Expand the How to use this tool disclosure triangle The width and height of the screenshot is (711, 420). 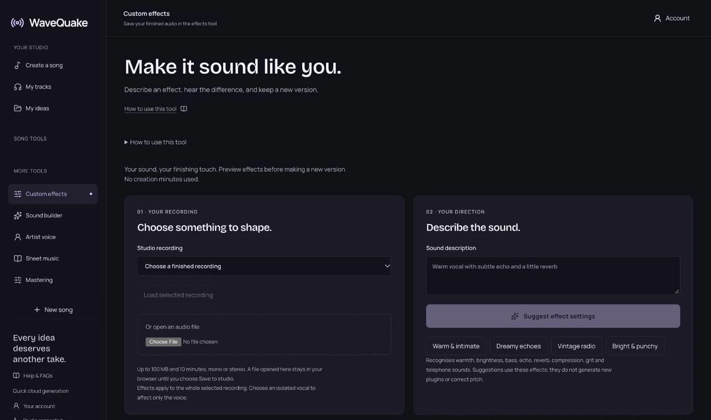pos(126,142)
